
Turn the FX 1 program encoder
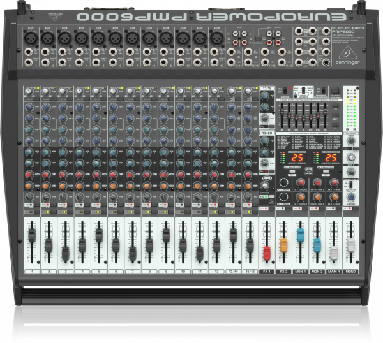pos(283,182)
